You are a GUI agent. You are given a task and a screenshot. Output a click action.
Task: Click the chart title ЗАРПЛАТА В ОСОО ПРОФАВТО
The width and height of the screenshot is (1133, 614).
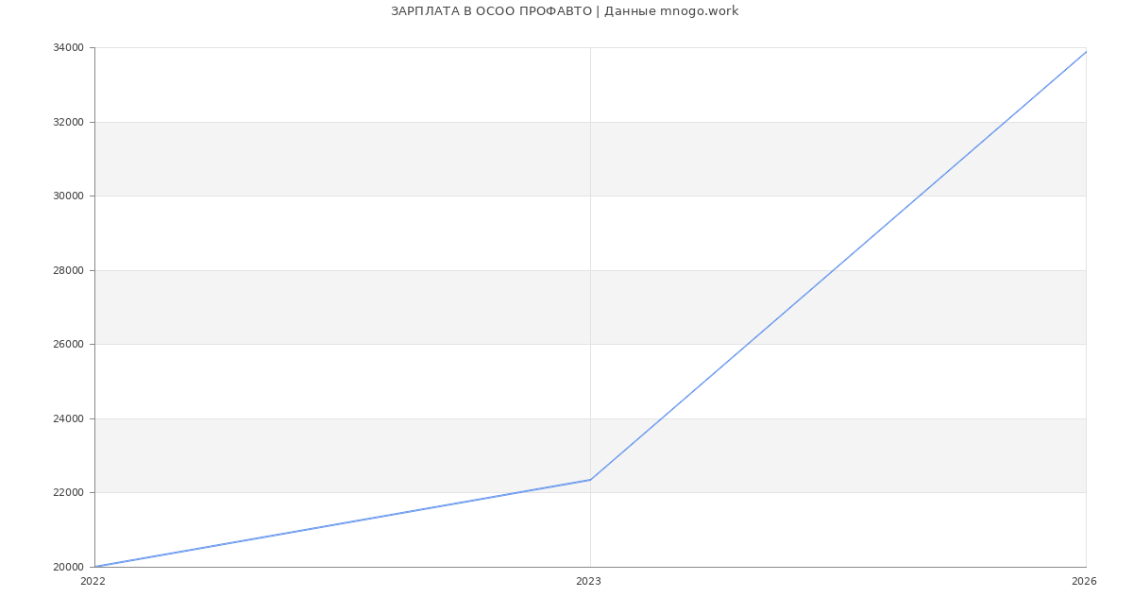[491, 11]
